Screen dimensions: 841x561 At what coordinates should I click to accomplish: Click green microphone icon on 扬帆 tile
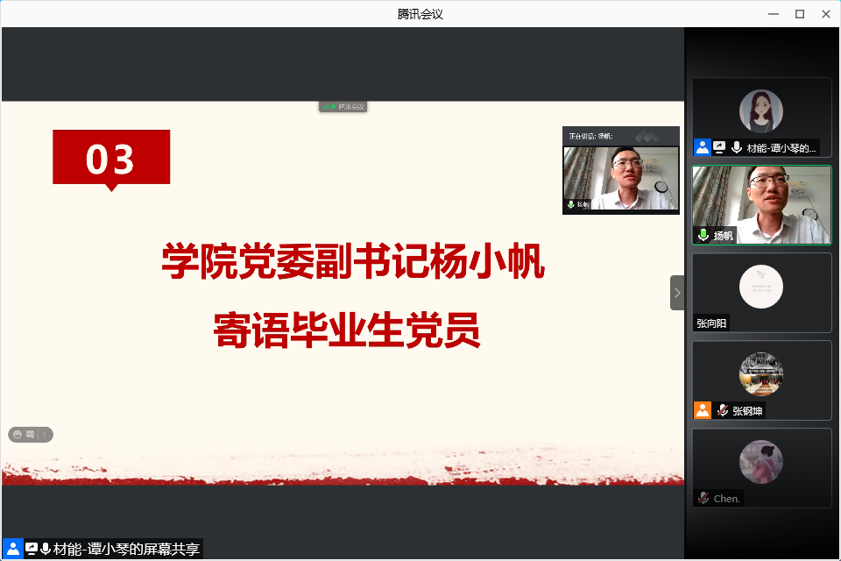(x=703, y=235)
